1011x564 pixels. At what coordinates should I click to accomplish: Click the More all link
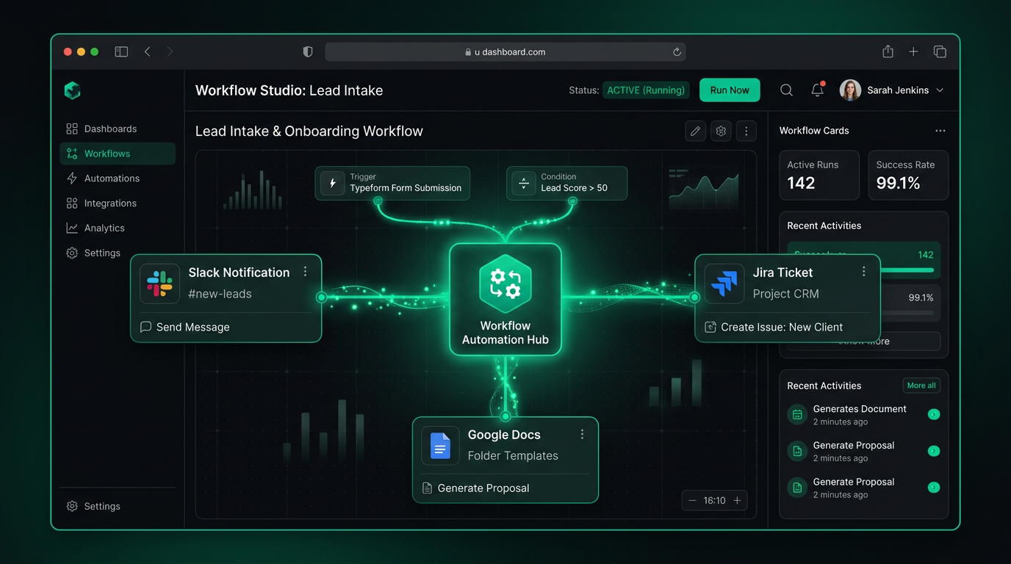click(921, 386)
